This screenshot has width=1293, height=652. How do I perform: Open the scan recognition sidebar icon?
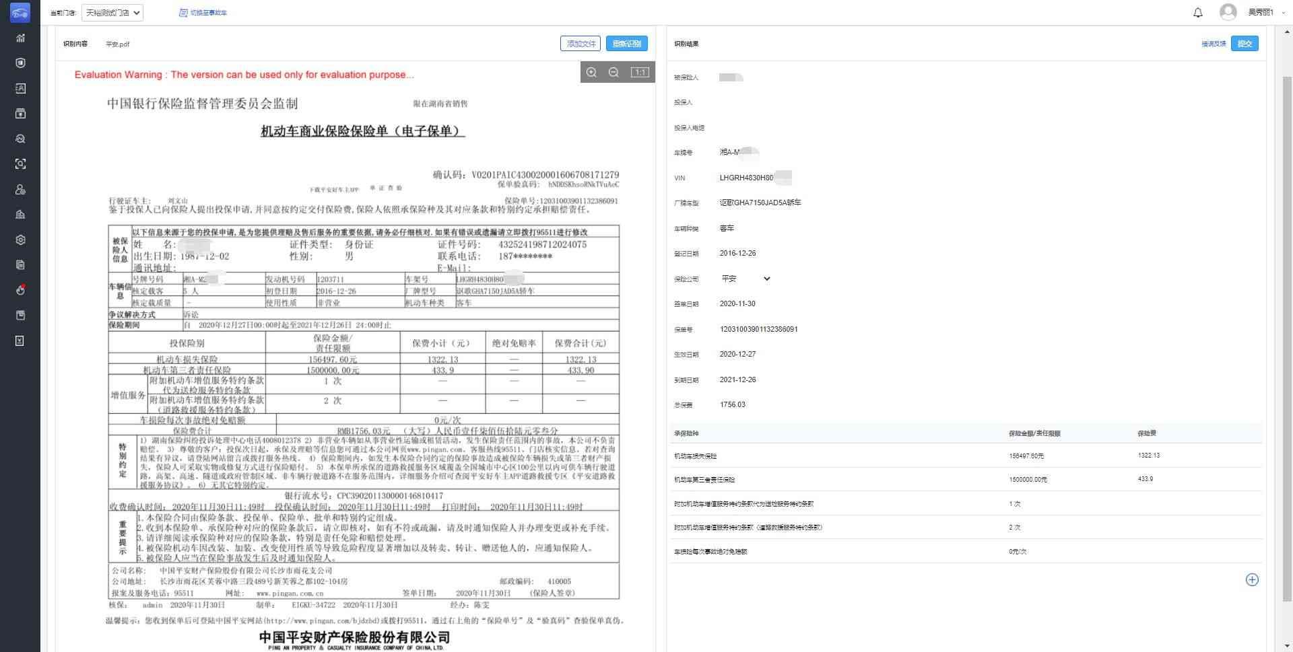click(20, 164)
